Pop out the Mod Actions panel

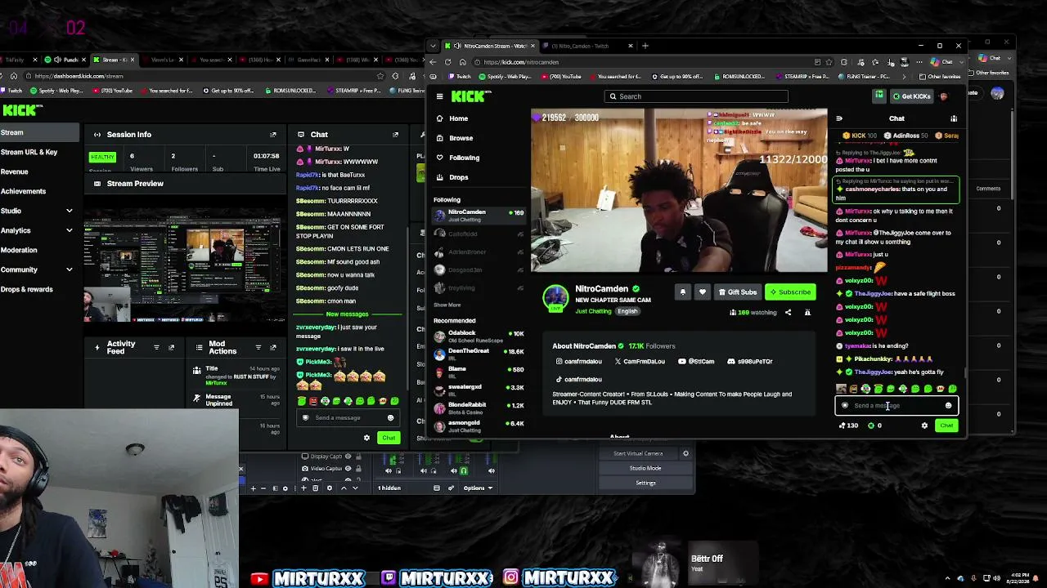coord(272,348)
